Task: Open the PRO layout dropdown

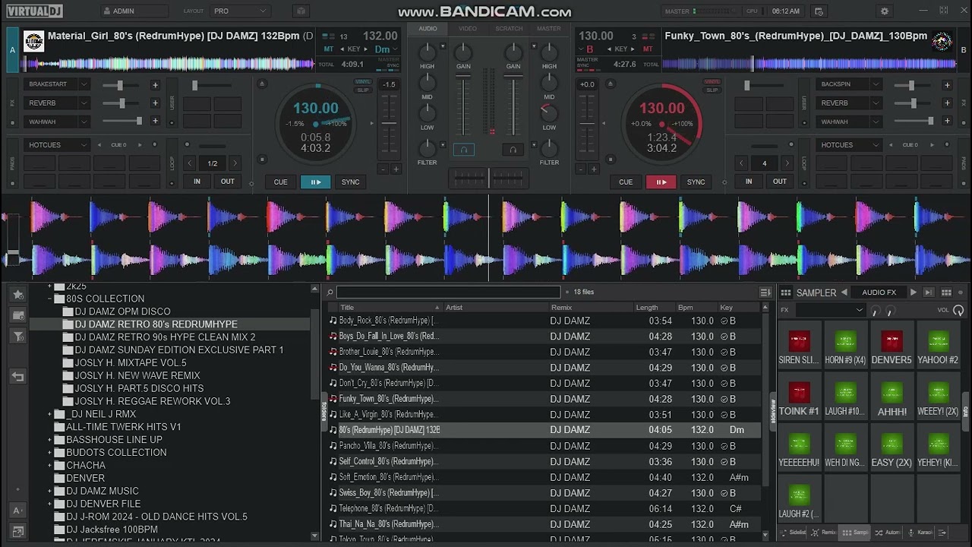Action: 240,11
